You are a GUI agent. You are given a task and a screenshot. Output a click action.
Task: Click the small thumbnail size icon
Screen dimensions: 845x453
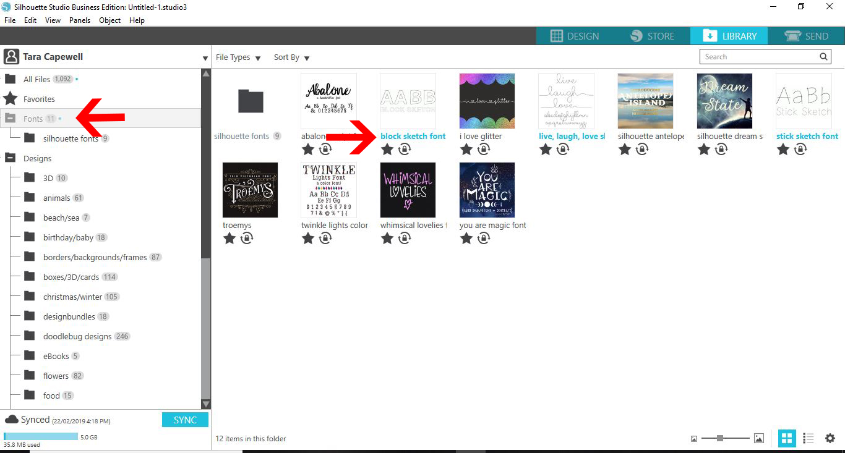click(694, 439)
